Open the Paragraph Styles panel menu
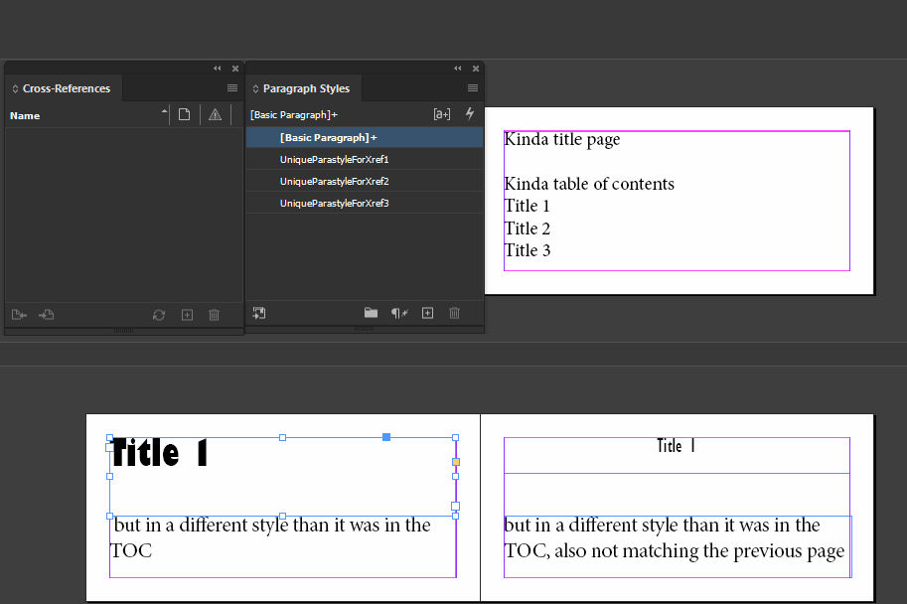This screenshot has width=907, height=604. point(473,88)
